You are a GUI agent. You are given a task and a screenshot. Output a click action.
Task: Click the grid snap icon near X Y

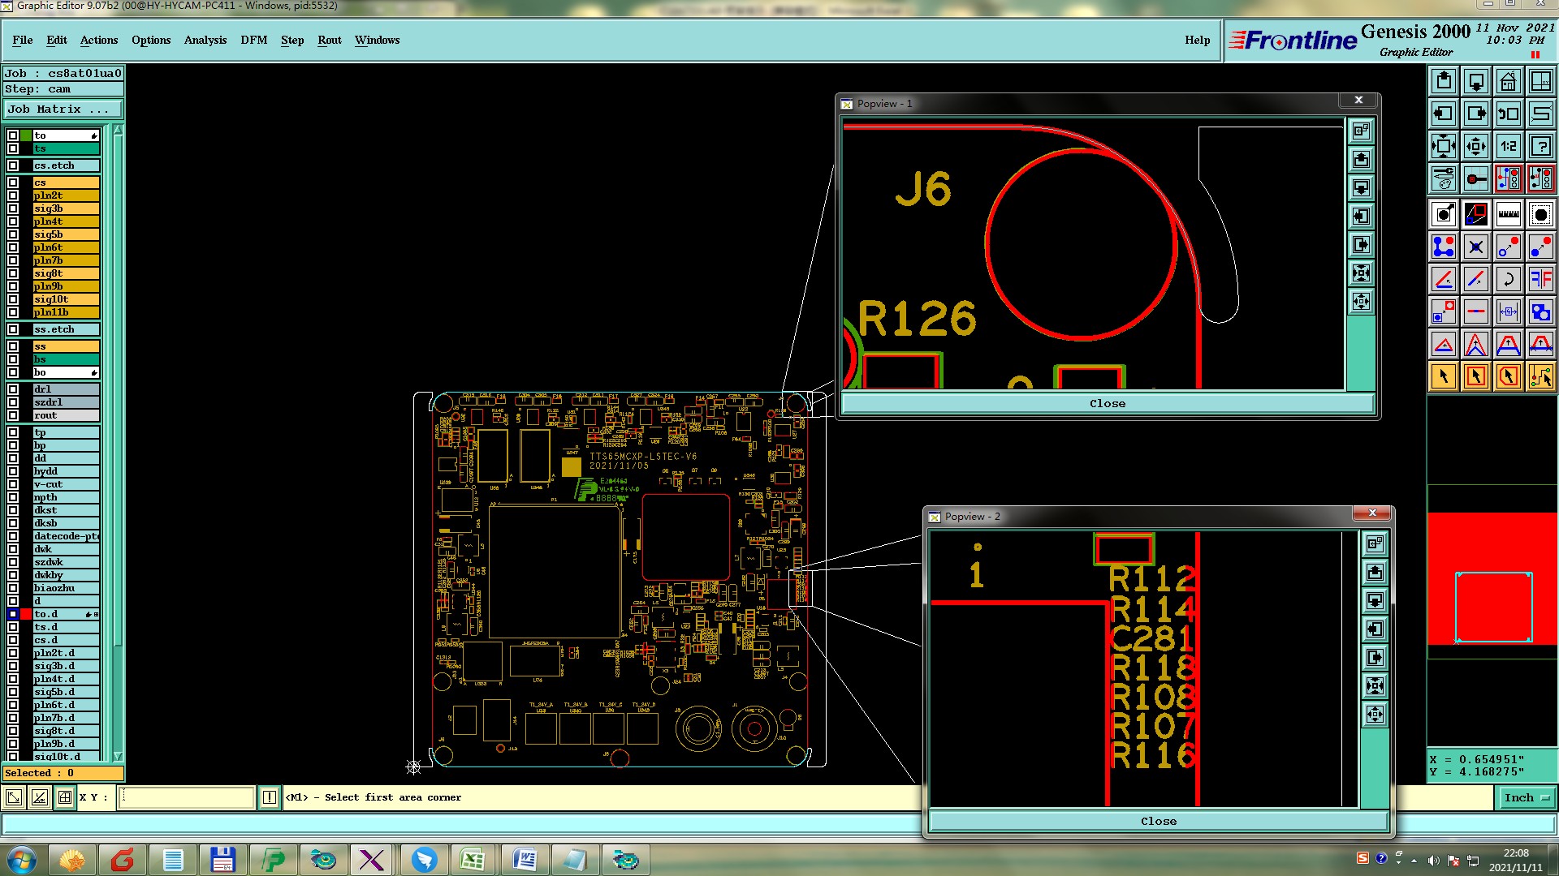pos(65,797)
